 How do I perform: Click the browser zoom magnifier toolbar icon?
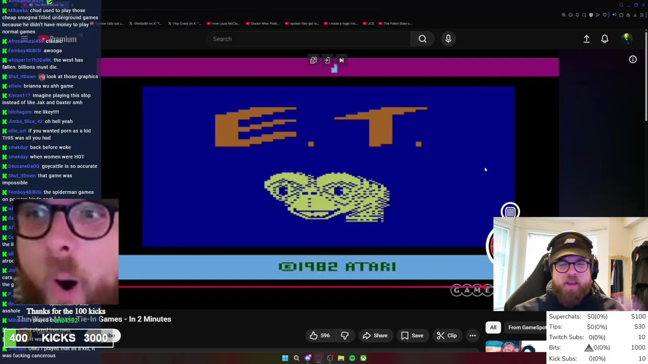(x=563, y=15)
